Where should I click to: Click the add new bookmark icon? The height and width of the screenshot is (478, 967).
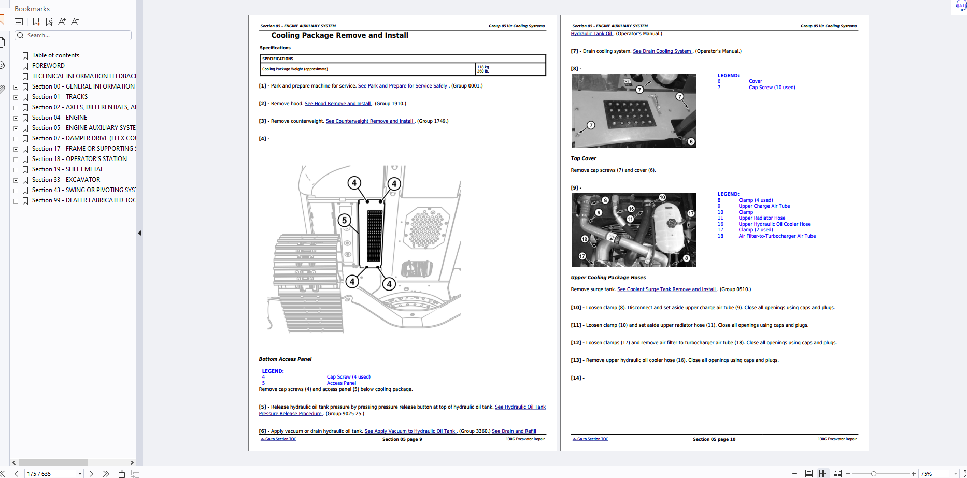[x=36, y=22]
